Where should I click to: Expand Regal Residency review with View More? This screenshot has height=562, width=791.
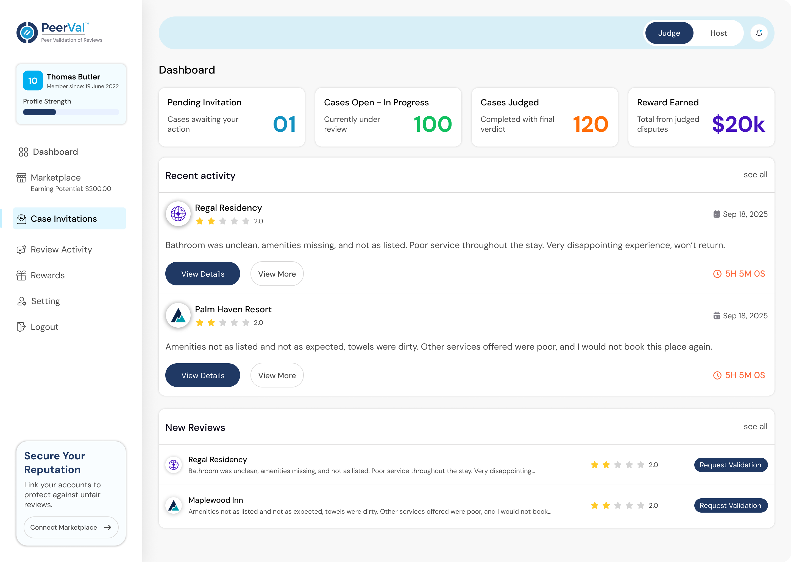pyautogui.click(x=277, y=274)
